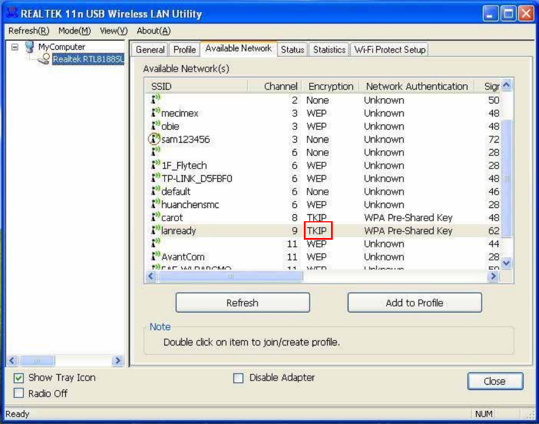Click antenna icon next to obie
539x424 pixels.
pos(156,125)
